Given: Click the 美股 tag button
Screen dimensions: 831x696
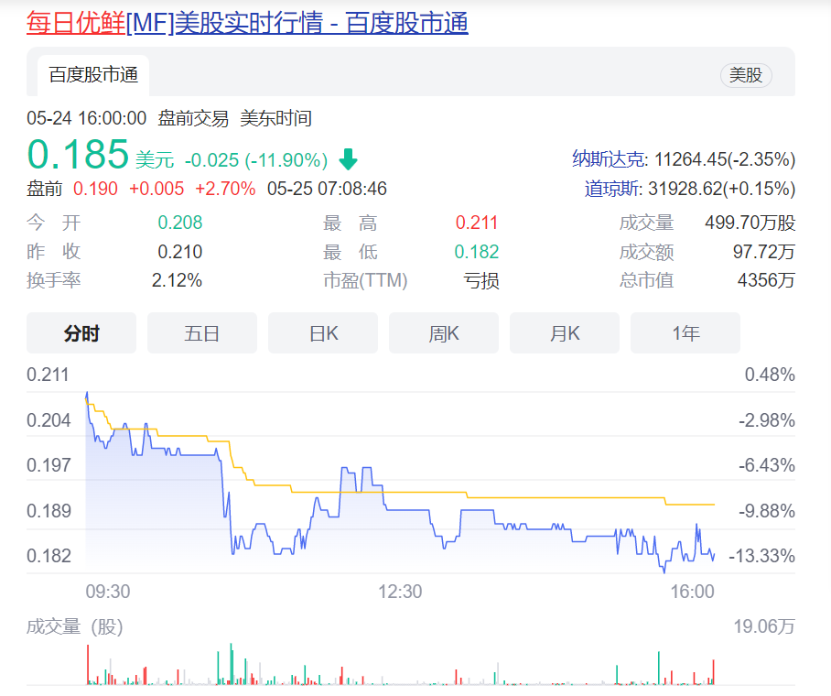Looking at the screenshot, I should [746, 75].
